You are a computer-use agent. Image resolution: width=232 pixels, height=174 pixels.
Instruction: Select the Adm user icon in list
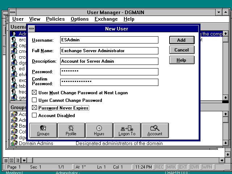pos(14,34)
